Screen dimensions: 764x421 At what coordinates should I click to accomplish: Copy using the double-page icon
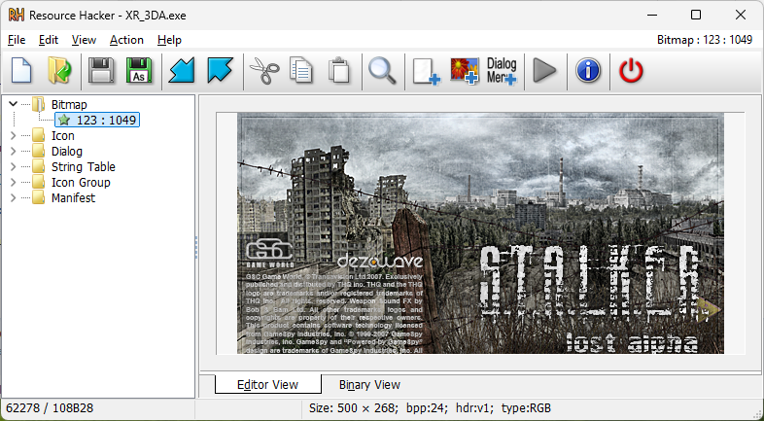coord(301,71)
